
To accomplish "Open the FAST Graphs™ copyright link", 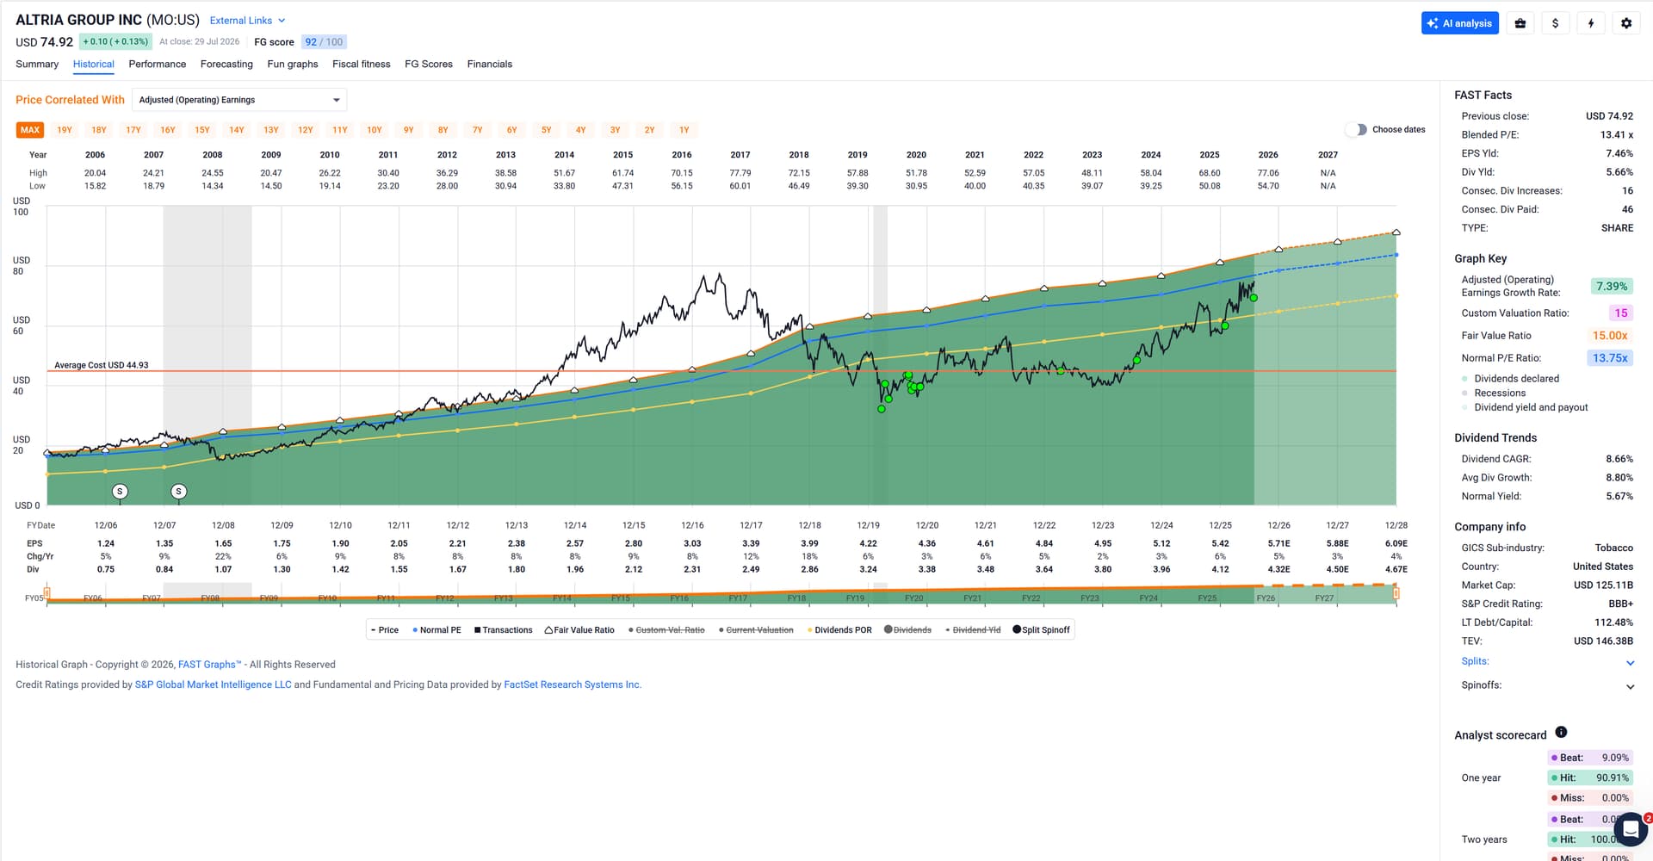I will [210, 665].
